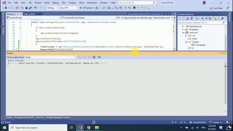Click the Windows Type here to search box
This screenshot has width=233, height=131.
click(38, 128)
